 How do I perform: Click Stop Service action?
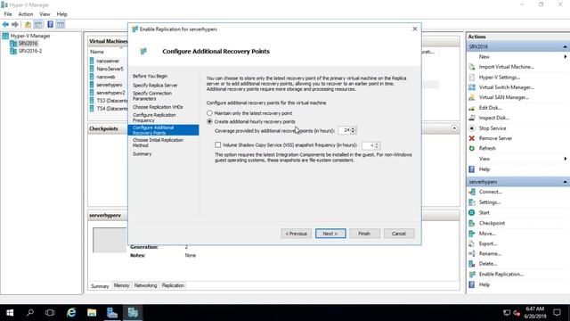click(493, 128)
